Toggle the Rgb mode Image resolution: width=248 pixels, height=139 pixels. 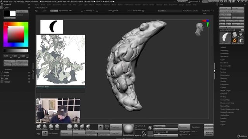coord(36,11)
